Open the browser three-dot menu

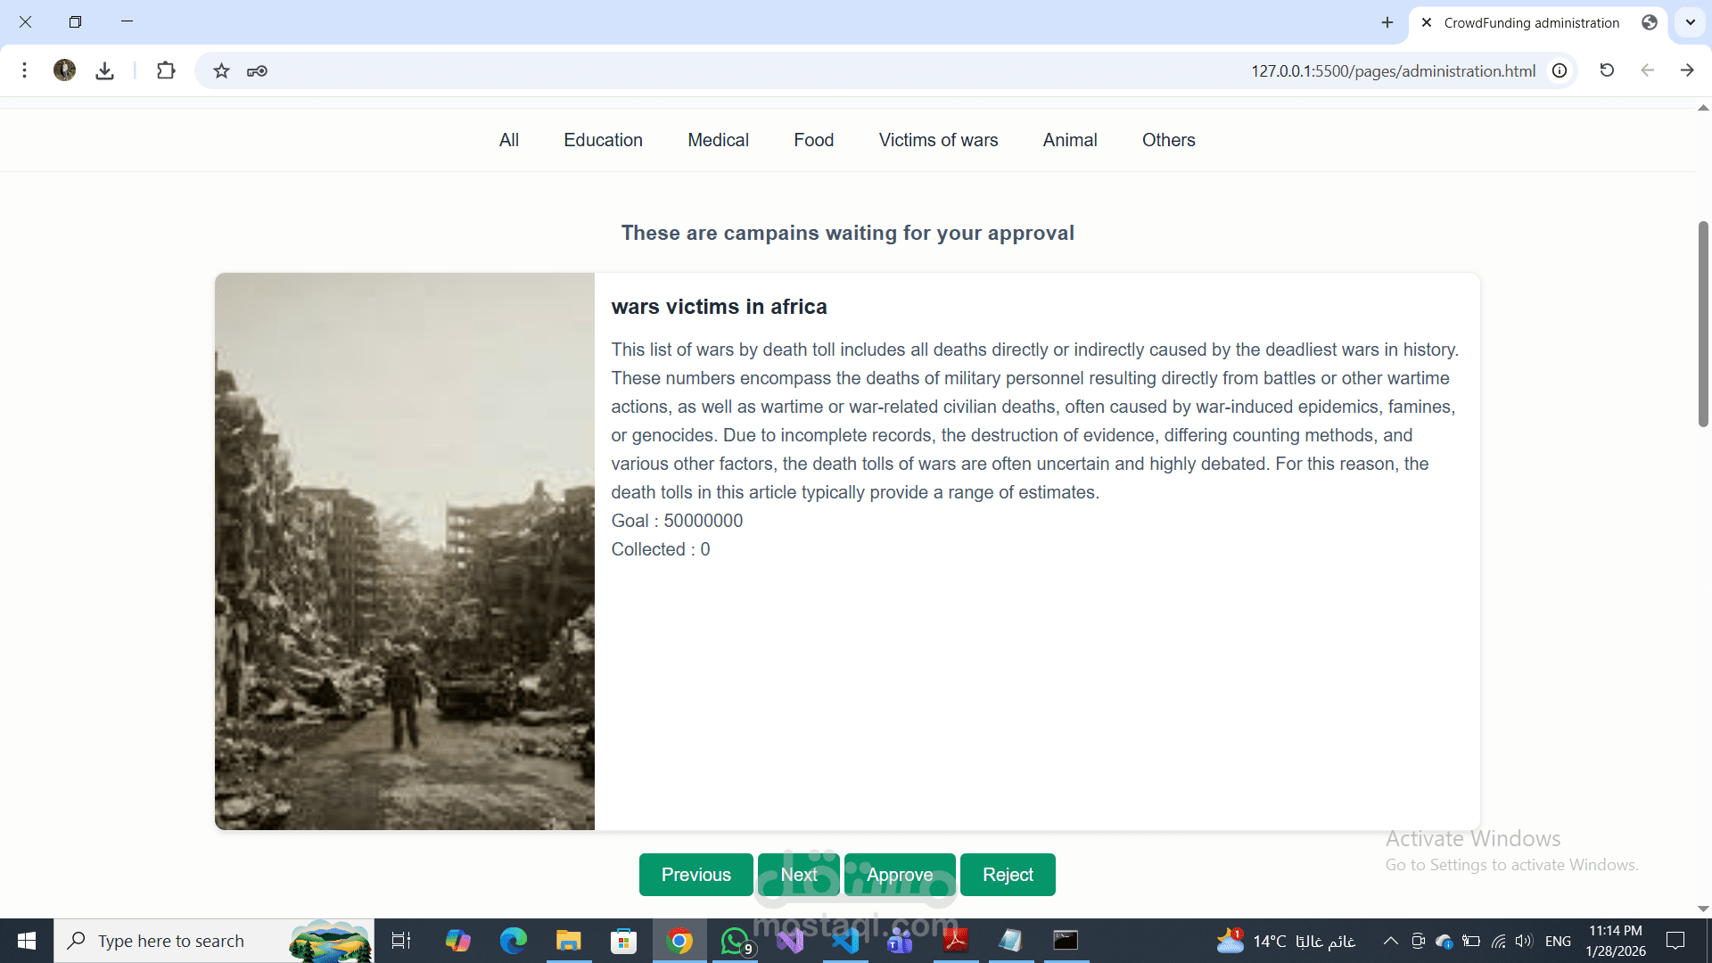pyautogui.click(x=25, y=70)
